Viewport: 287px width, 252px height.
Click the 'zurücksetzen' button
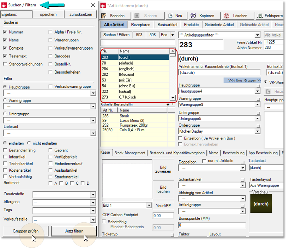81,15
